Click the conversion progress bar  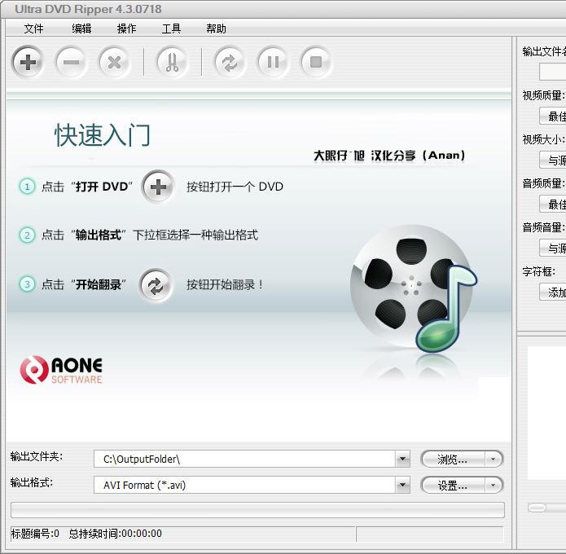[257, 510]
